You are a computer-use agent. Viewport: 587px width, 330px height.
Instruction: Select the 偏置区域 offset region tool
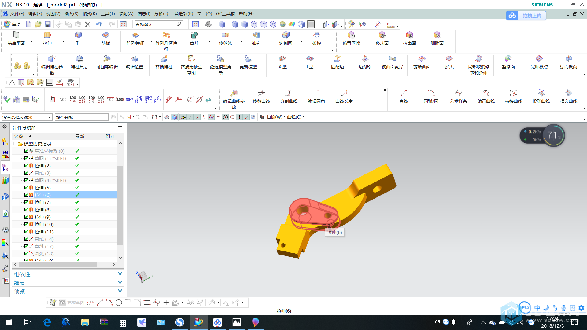(x=351, y=35)
